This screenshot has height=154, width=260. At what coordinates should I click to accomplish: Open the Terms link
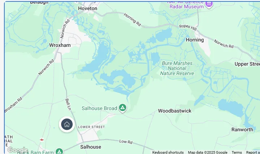[x=236, y=152]
